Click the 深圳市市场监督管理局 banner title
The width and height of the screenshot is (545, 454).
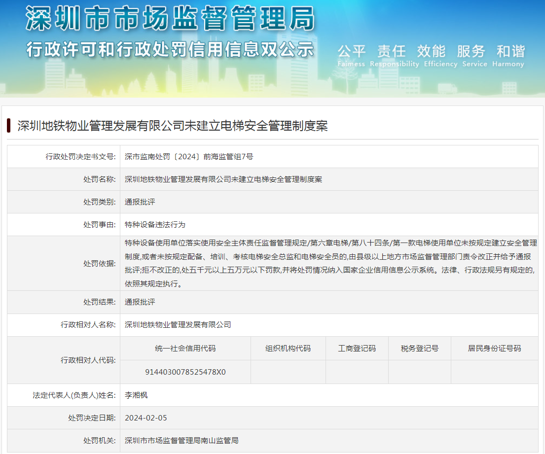pyautogui.click(x=170, y=20)
